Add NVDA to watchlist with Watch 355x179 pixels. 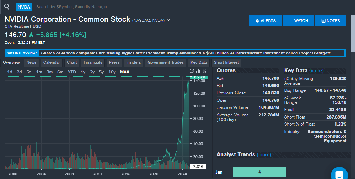[x=298, y=21]
